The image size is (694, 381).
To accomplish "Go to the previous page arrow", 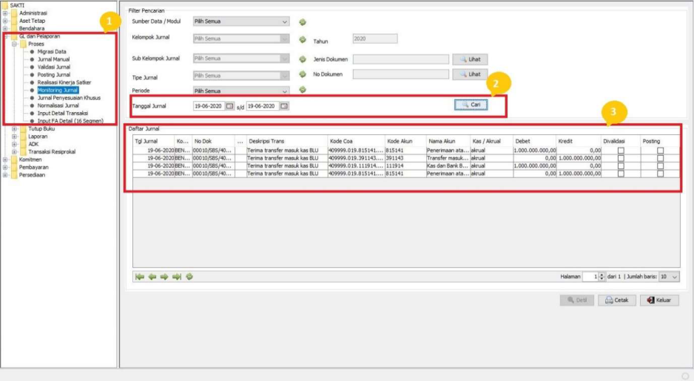I will coord(152,277).
